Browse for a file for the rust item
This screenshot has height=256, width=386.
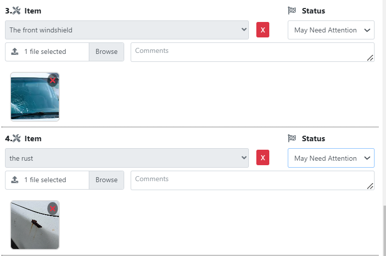(106, 180)
